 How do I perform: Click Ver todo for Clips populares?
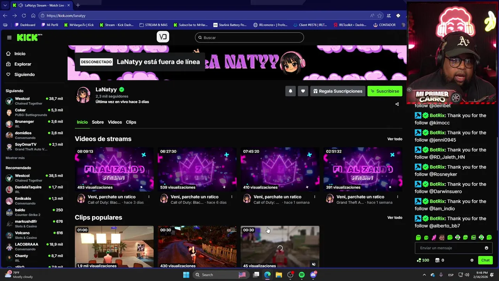tap(395, 217)
